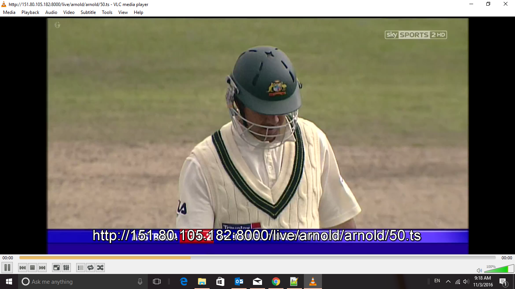The width and height of the screenshot is (515, 289).
Task: Open the network Wi-Fi status
Action: pos(458,281)
